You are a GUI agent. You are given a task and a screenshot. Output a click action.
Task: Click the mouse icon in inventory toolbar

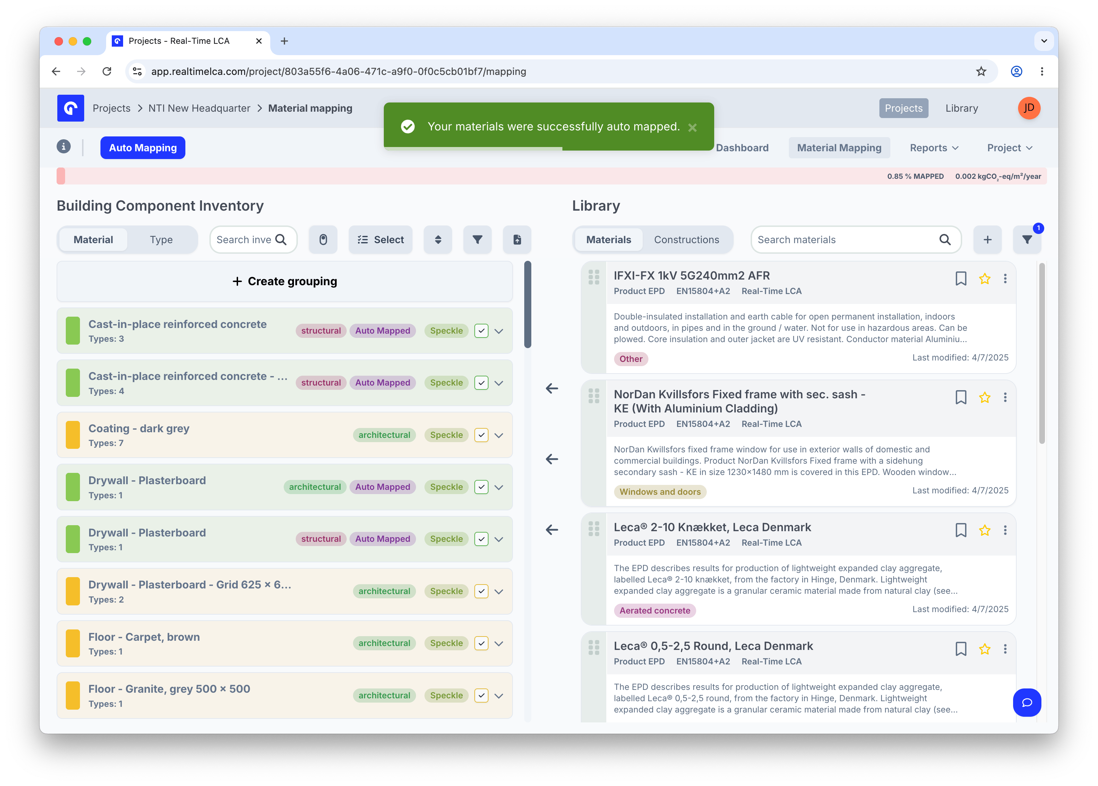[x=323, y=239]
